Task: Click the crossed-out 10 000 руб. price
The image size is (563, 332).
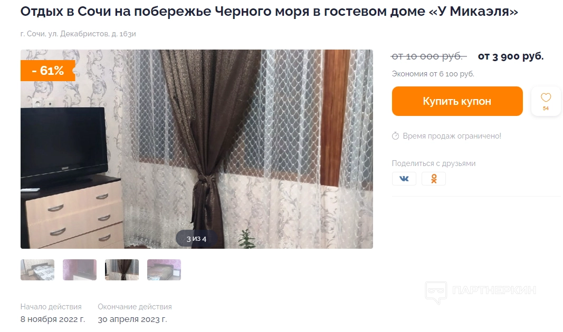Action: coord(428,56)
